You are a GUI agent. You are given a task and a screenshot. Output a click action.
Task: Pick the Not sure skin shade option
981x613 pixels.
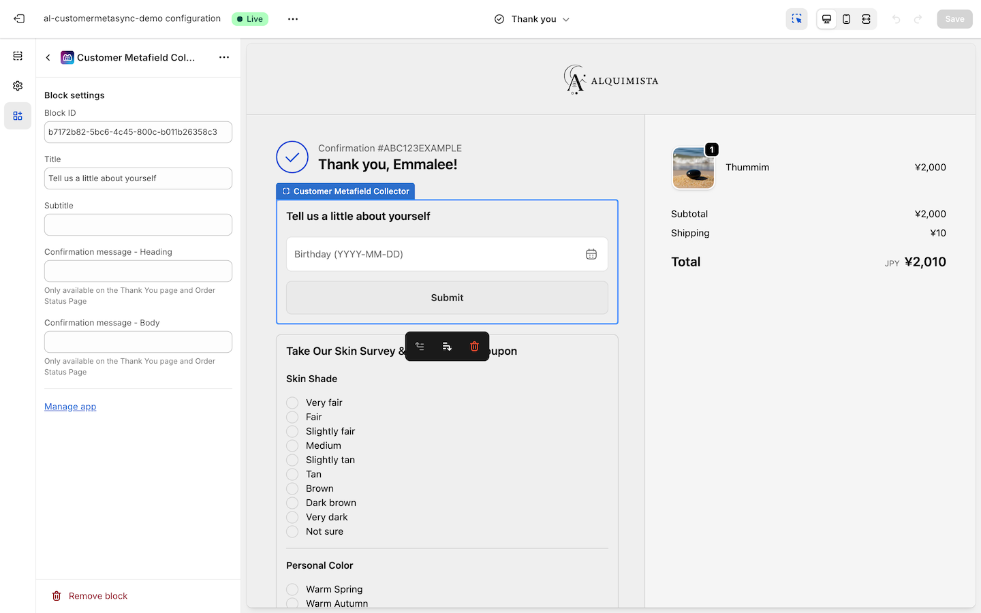click(292, 531)
